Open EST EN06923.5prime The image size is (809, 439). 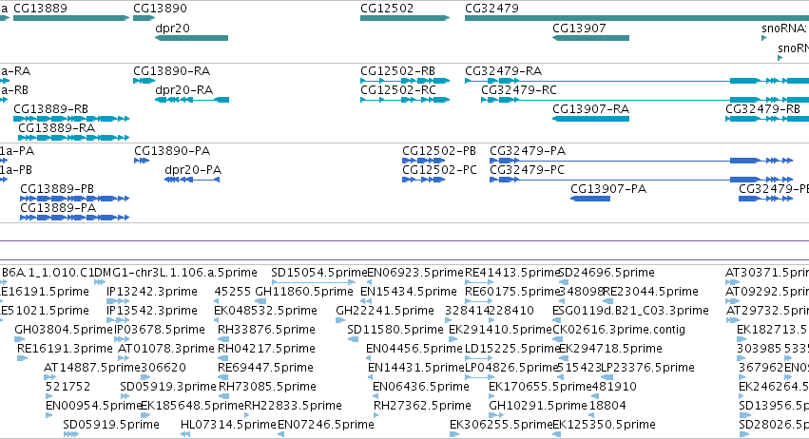(414, 273)
